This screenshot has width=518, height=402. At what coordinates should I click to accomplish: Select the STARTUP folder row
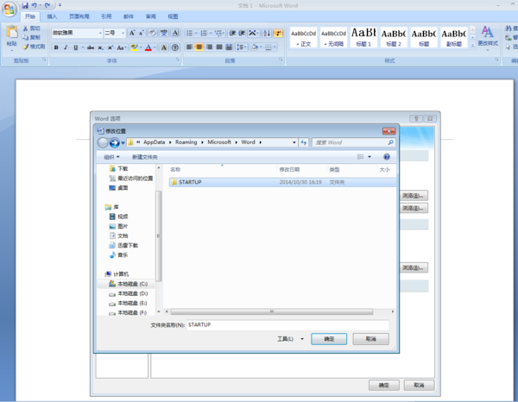pos(282,182)
